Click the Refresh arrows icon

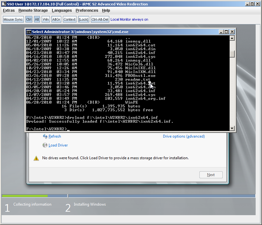45,136
